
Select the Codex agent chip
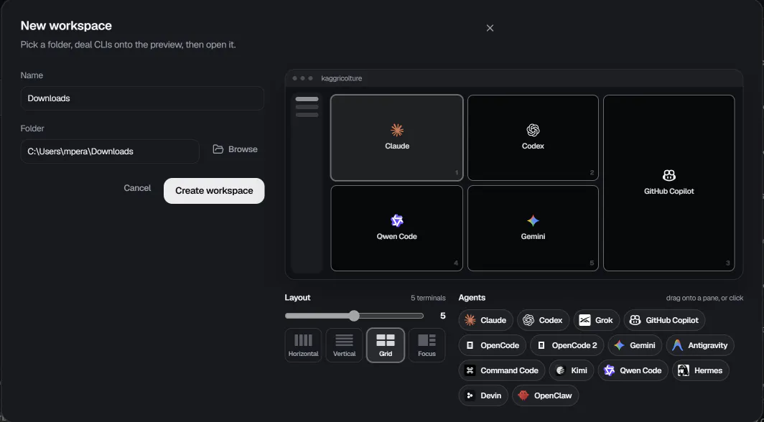pyautogui.click(x=544, y=320)
